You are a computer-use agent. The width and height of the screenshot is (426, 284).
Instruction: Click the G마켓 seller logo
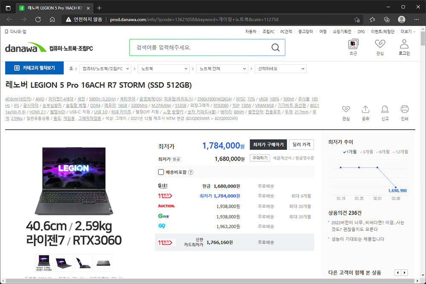tap(164, 216)
